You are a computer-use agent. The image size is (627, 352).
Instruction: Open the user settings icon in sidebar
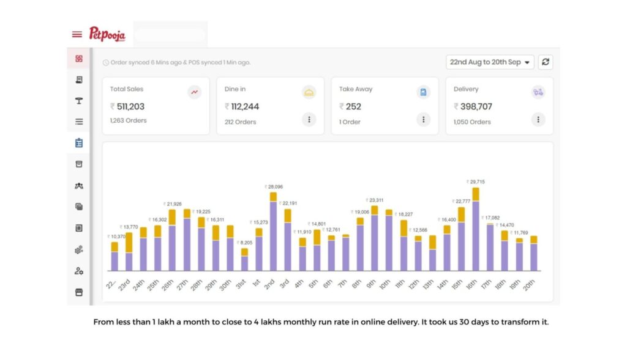pos(79,271)
